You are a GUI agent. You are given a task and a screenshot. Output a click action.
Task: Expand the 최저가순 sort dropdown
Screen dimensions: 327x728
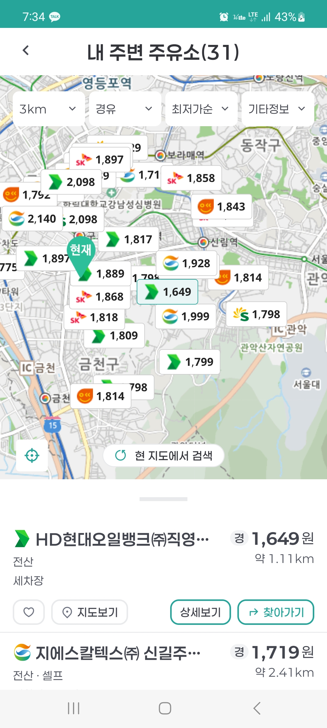[201, 109]
